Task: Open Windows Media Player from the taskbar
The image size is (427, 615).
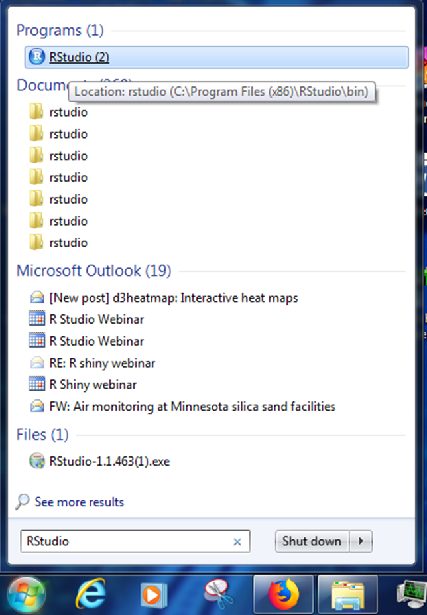Action: pos(154,595)
